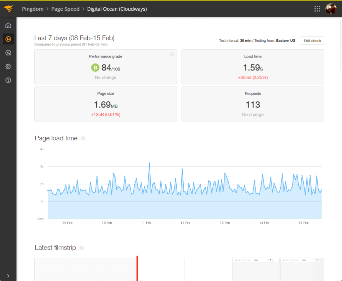Click the 10 Feb axis label
The image size is (342, 281).
107,223
